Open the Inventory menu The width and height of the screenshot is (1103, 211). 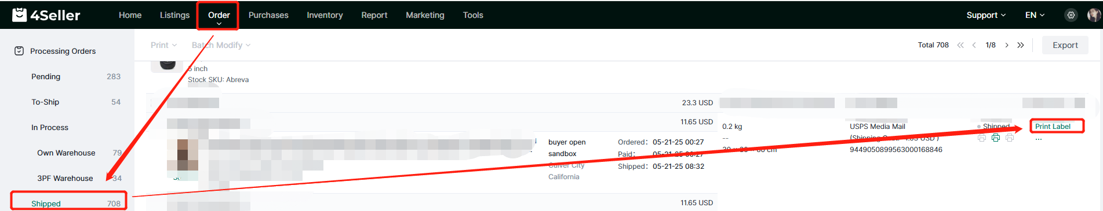(325, 15)
